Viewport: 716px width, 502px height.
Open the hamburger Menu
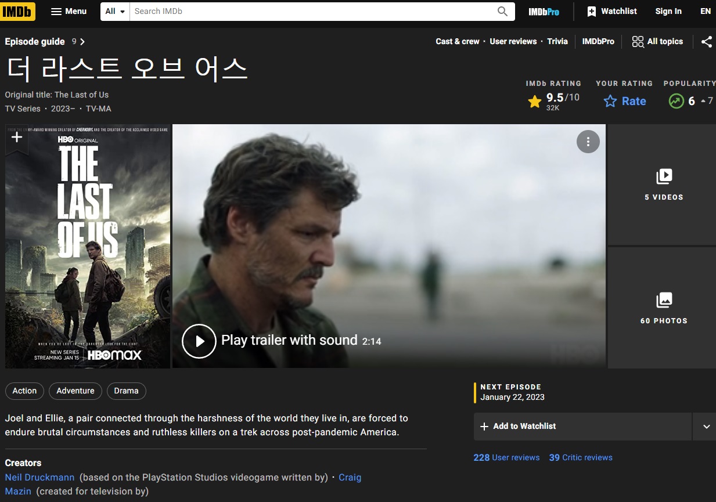(x=69, y=11)
